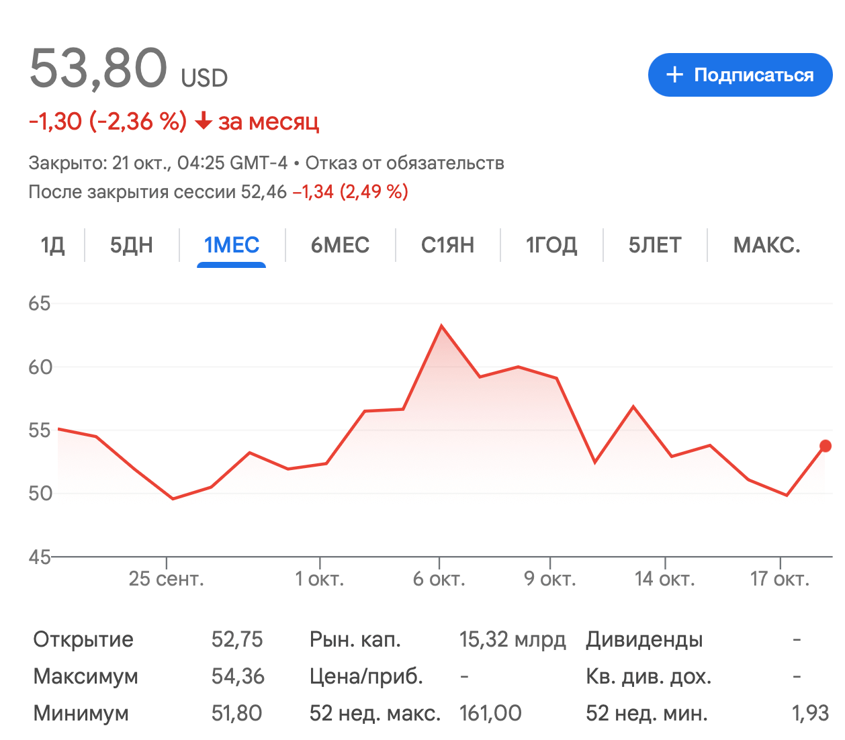This screenshot has width=845, height=740.
Task: Click the 25 сент. axis date label
Action: click(x=166, y=579)
